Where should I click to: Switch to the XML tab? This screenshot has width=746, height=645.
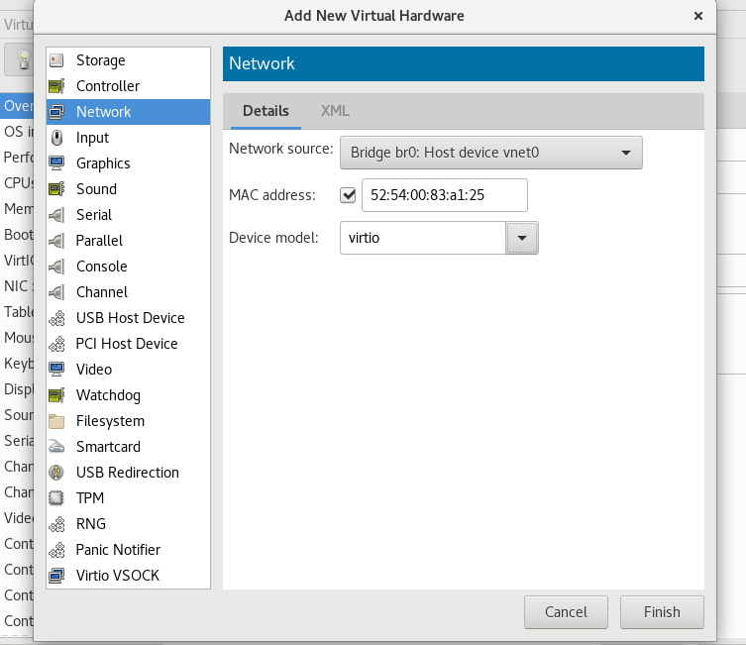[x=335, y=111]
